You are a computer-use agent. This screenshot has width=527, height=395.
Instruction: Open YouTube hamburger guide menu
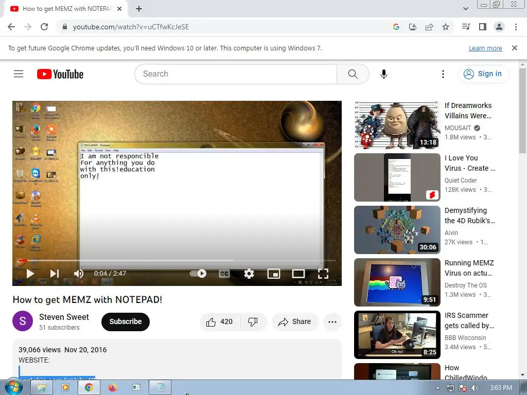(19, 74)
